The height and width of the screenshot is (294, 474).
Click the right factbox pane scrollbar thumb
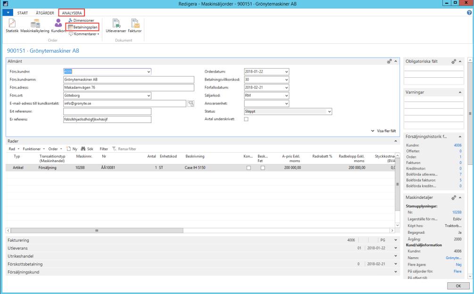(x=470, y=114)
